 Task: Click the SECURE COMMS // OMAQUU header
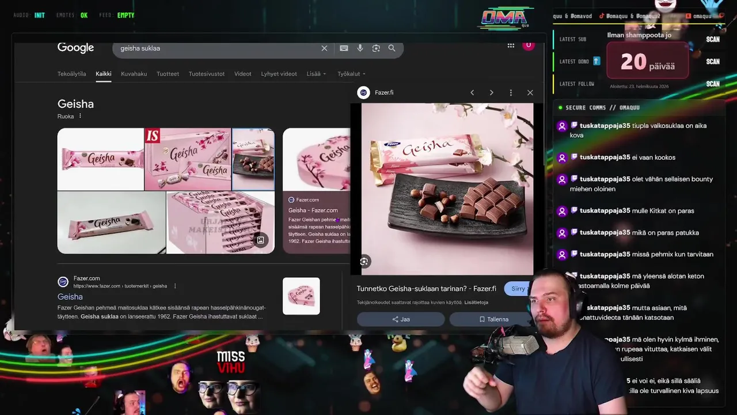coord(602,107)
